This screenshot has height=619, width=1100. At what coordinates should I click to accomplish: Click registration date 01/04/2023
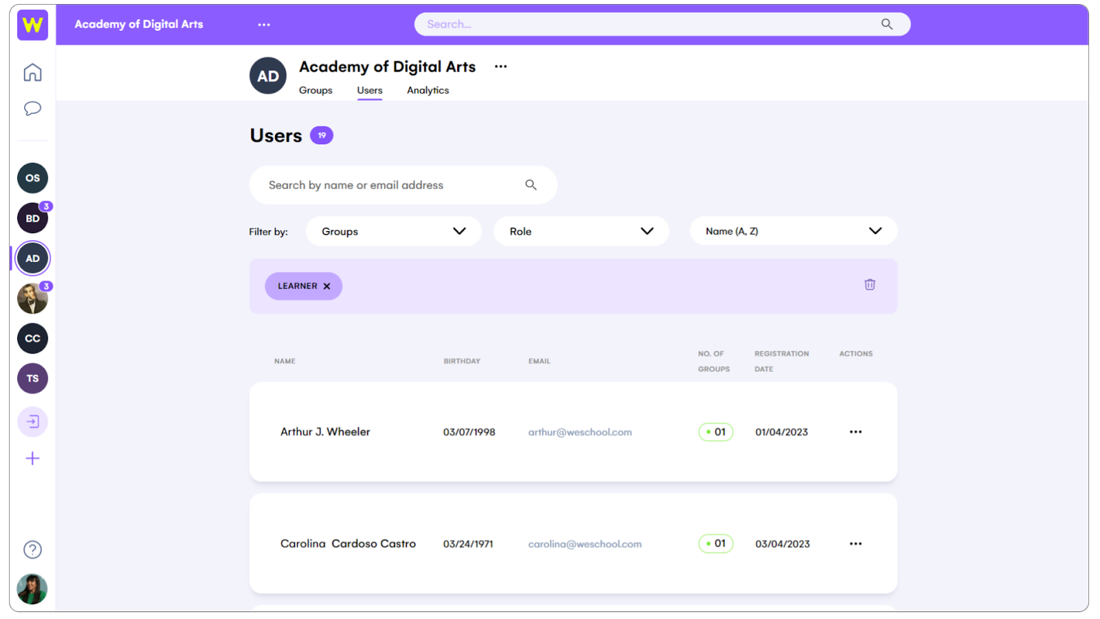point(782,432)
